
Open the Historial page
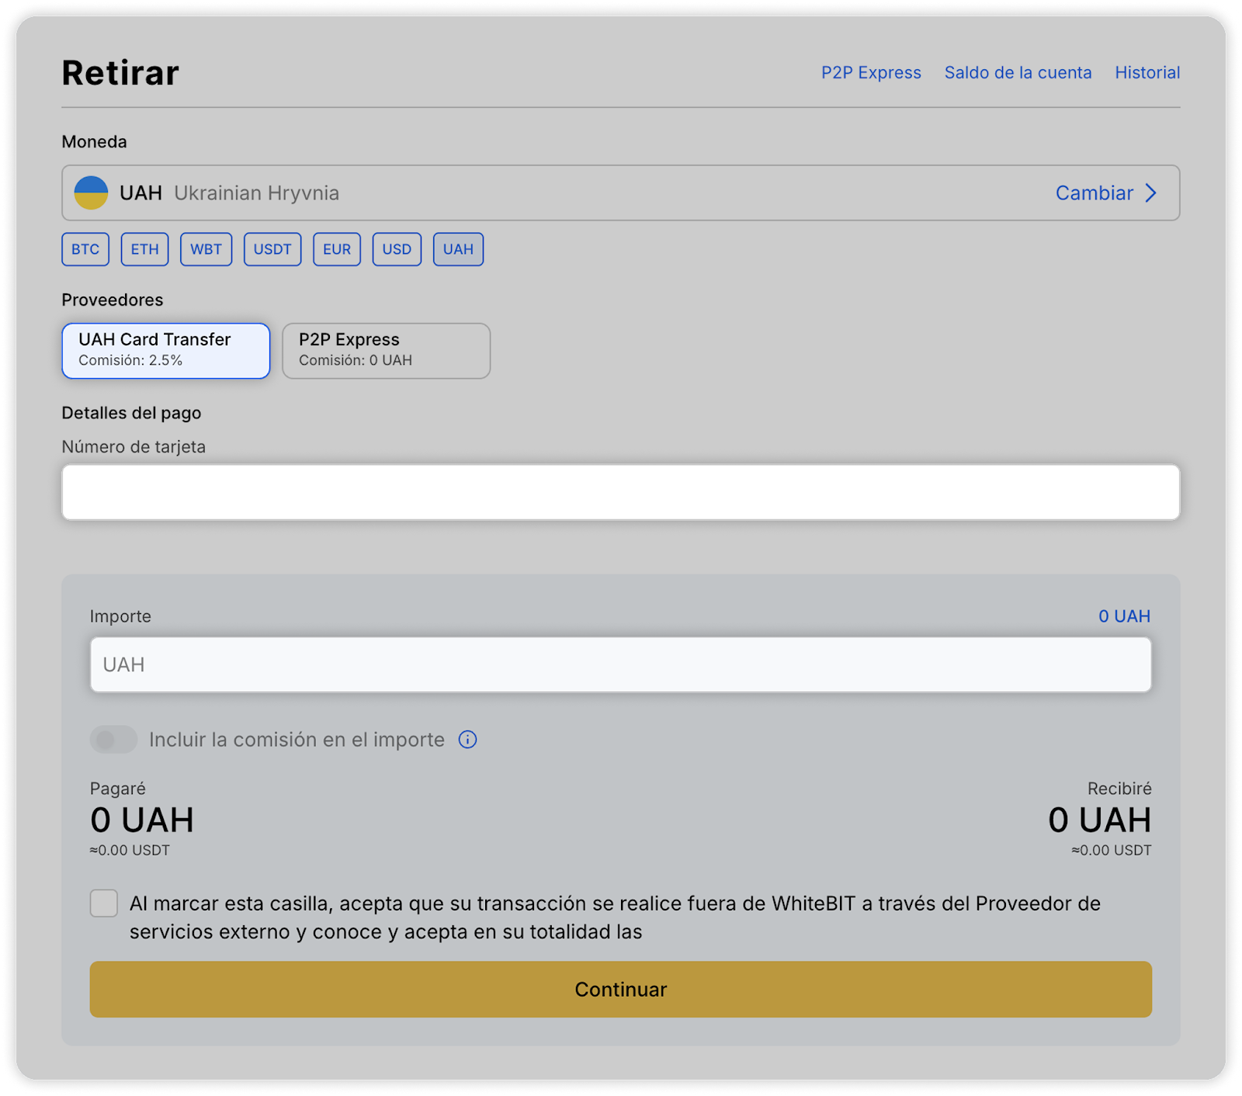pos(1147,72)
